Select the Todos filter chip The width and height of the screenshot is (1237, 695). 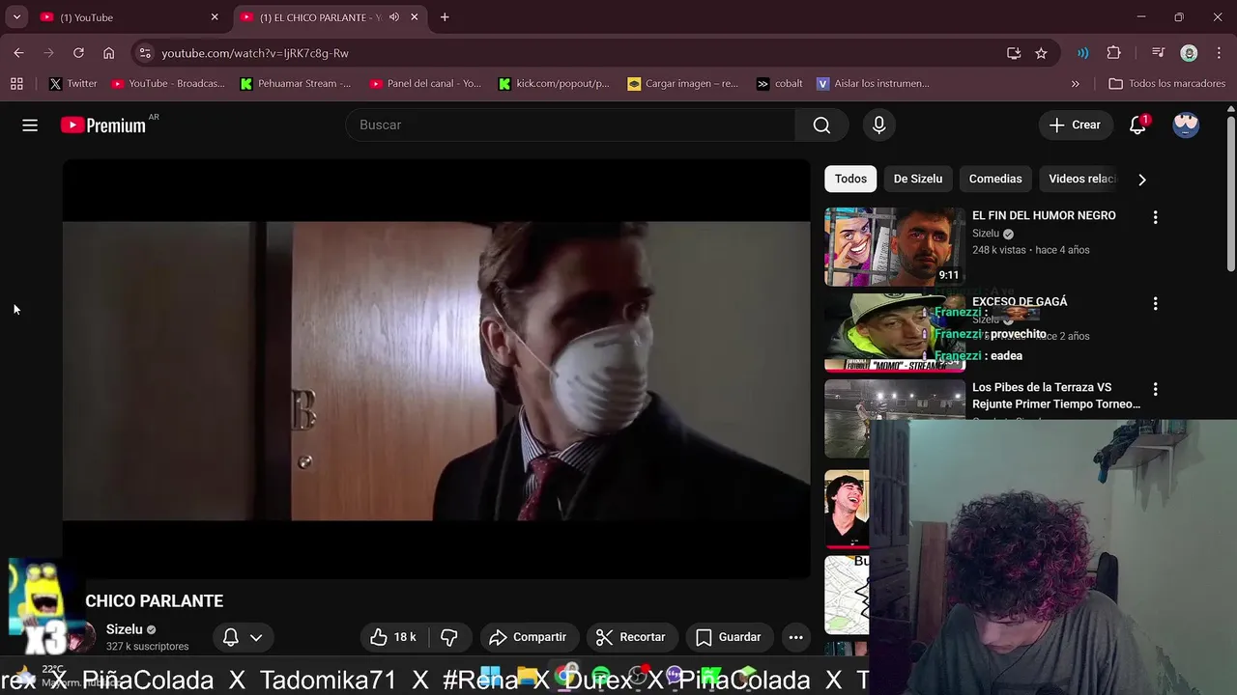coord(850,179)
